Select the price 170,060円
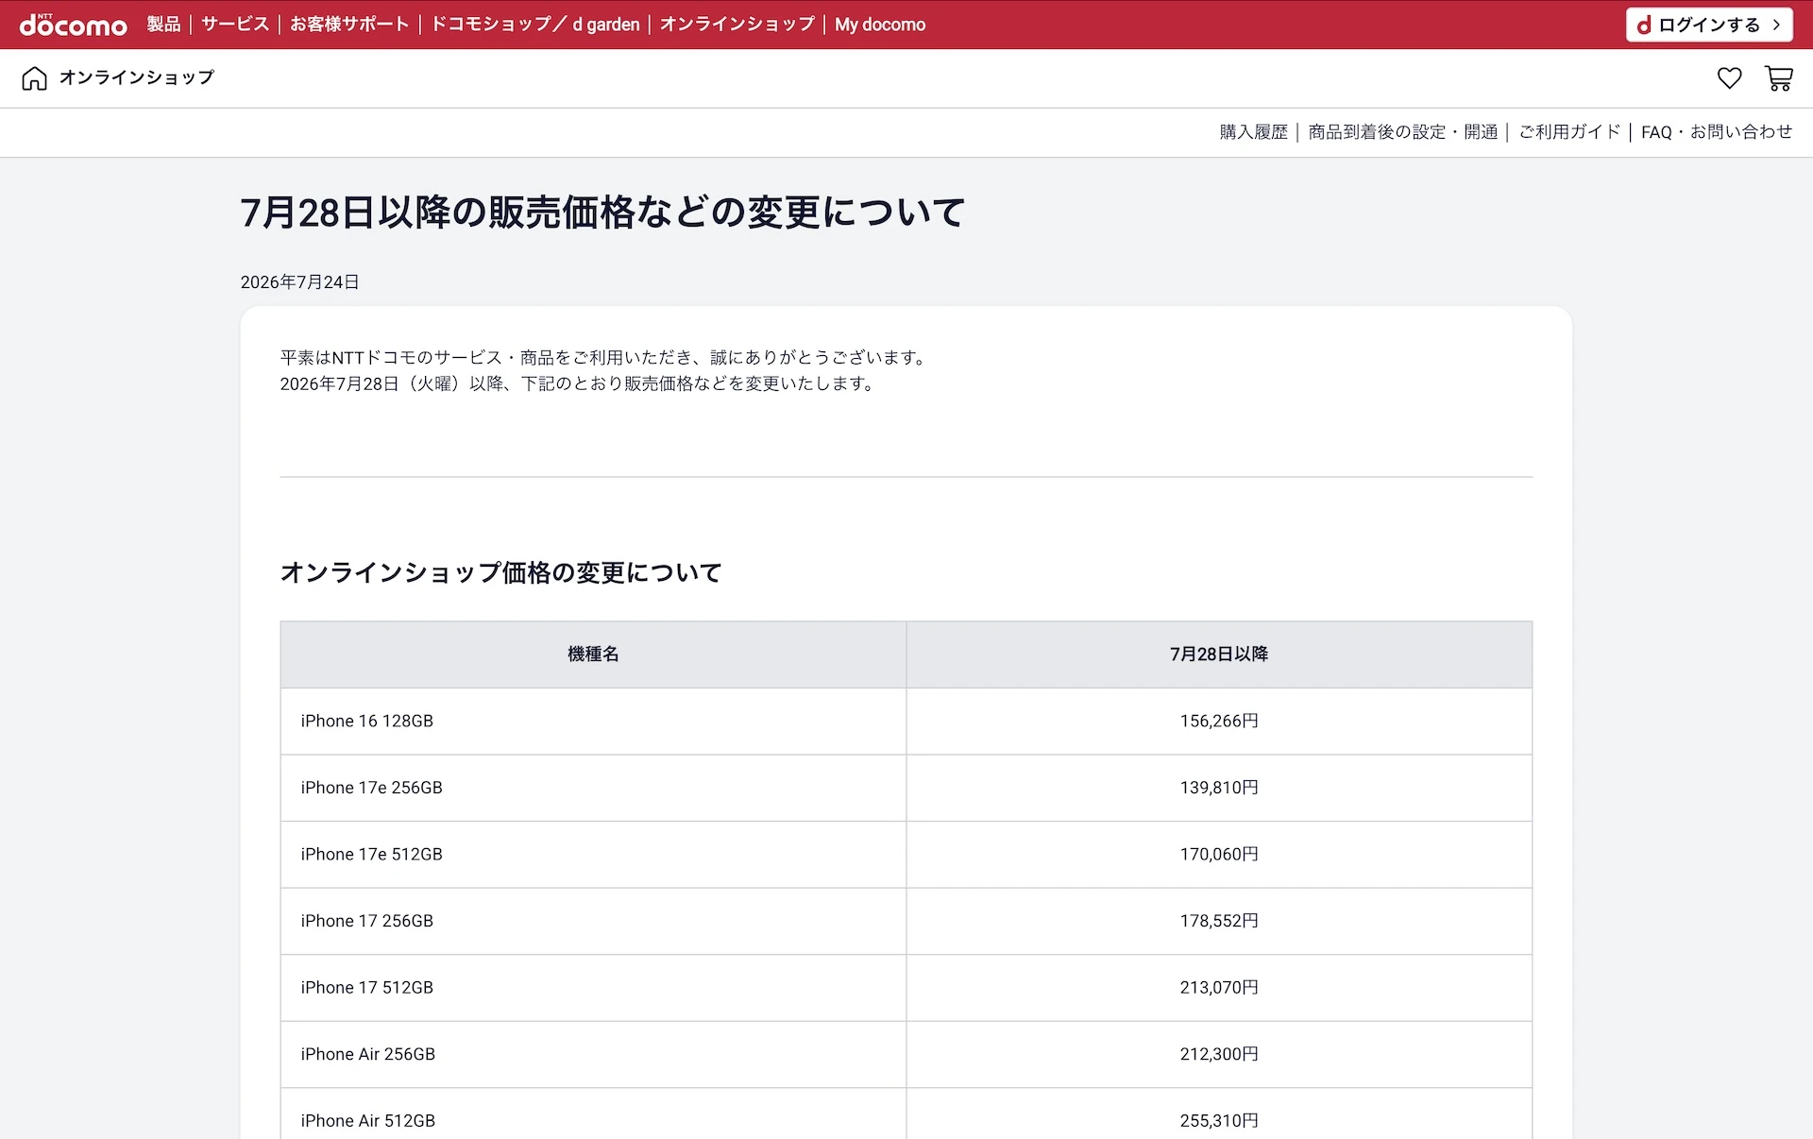This screenshot has width=1813, height=1139. click(1219, 855)
